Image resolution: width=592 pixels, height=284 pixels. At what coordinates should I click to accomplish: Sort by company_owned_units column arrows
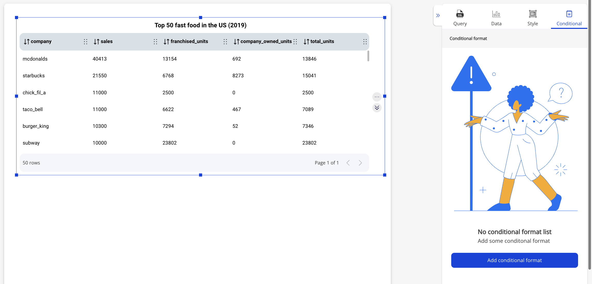[236, 41]
